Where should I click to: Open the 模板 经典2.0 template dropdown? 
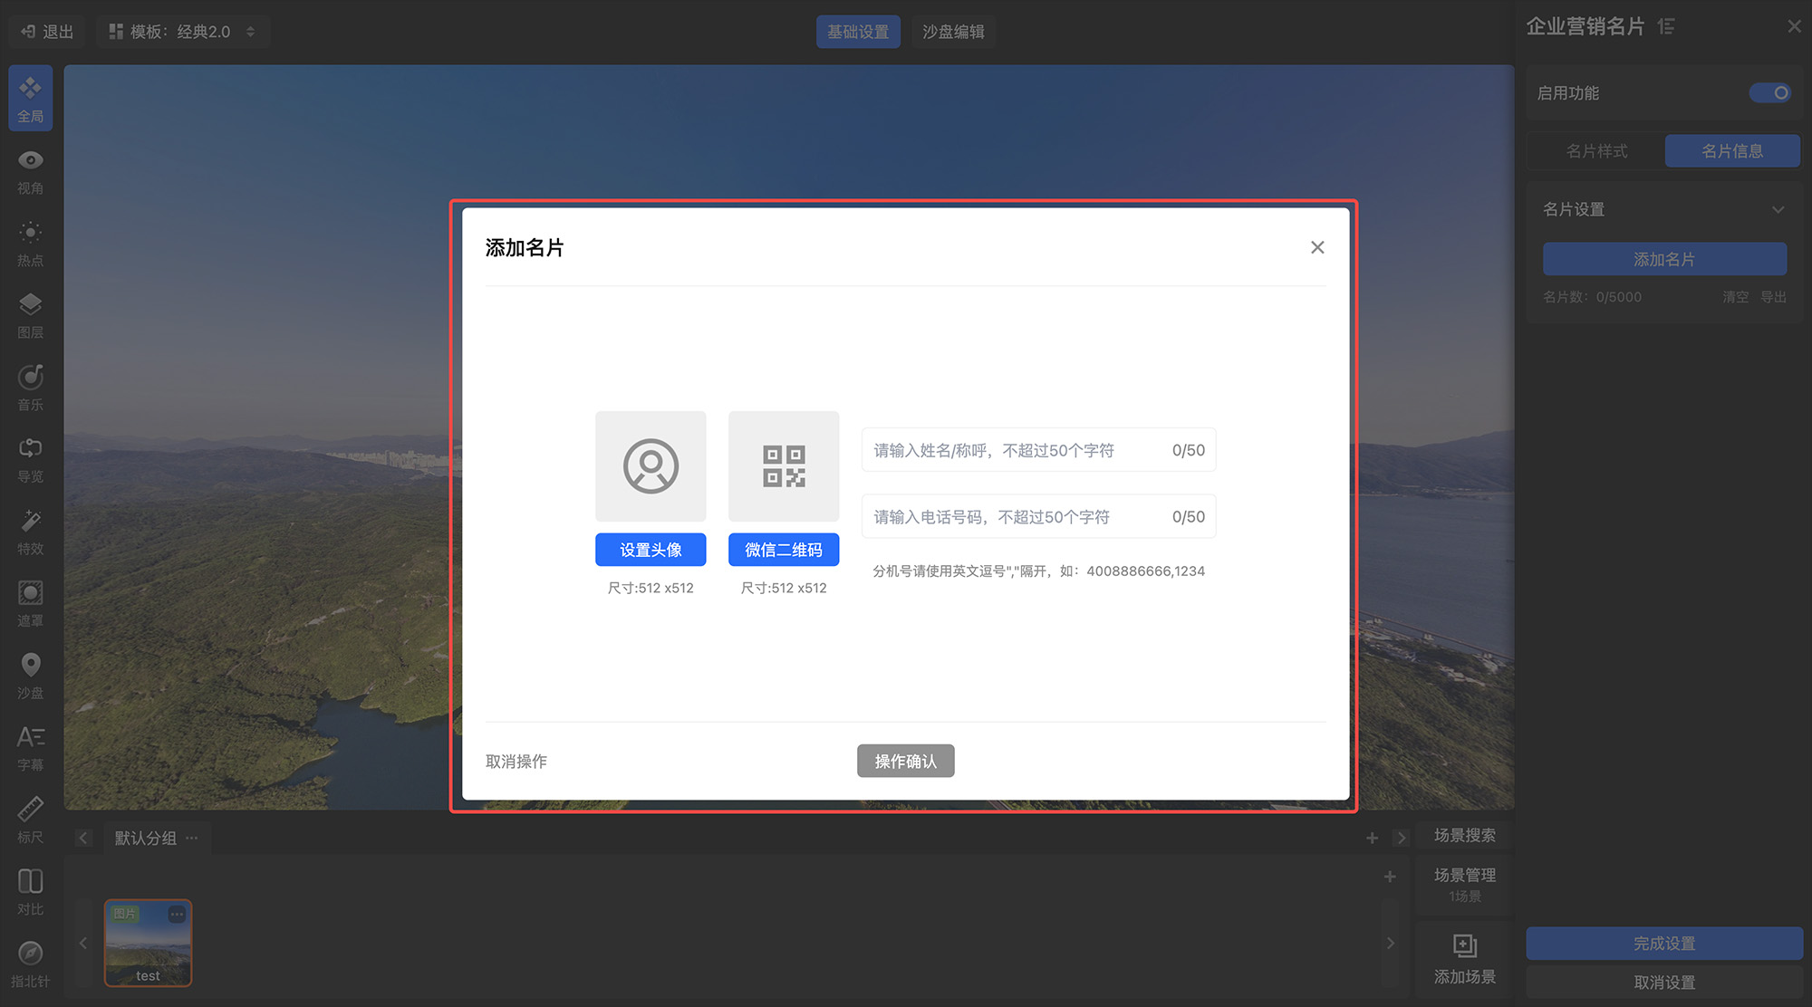(183, 32)
